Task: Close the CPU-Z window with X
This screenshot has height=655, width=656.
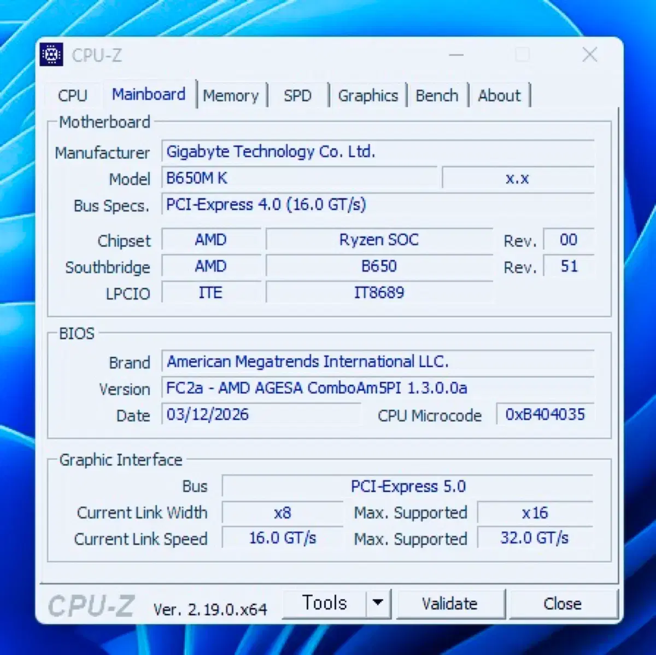Action: (x=590, y=55)
